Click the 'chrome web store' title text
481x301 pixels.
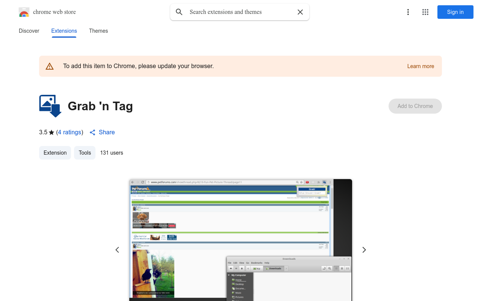point(54,12)
